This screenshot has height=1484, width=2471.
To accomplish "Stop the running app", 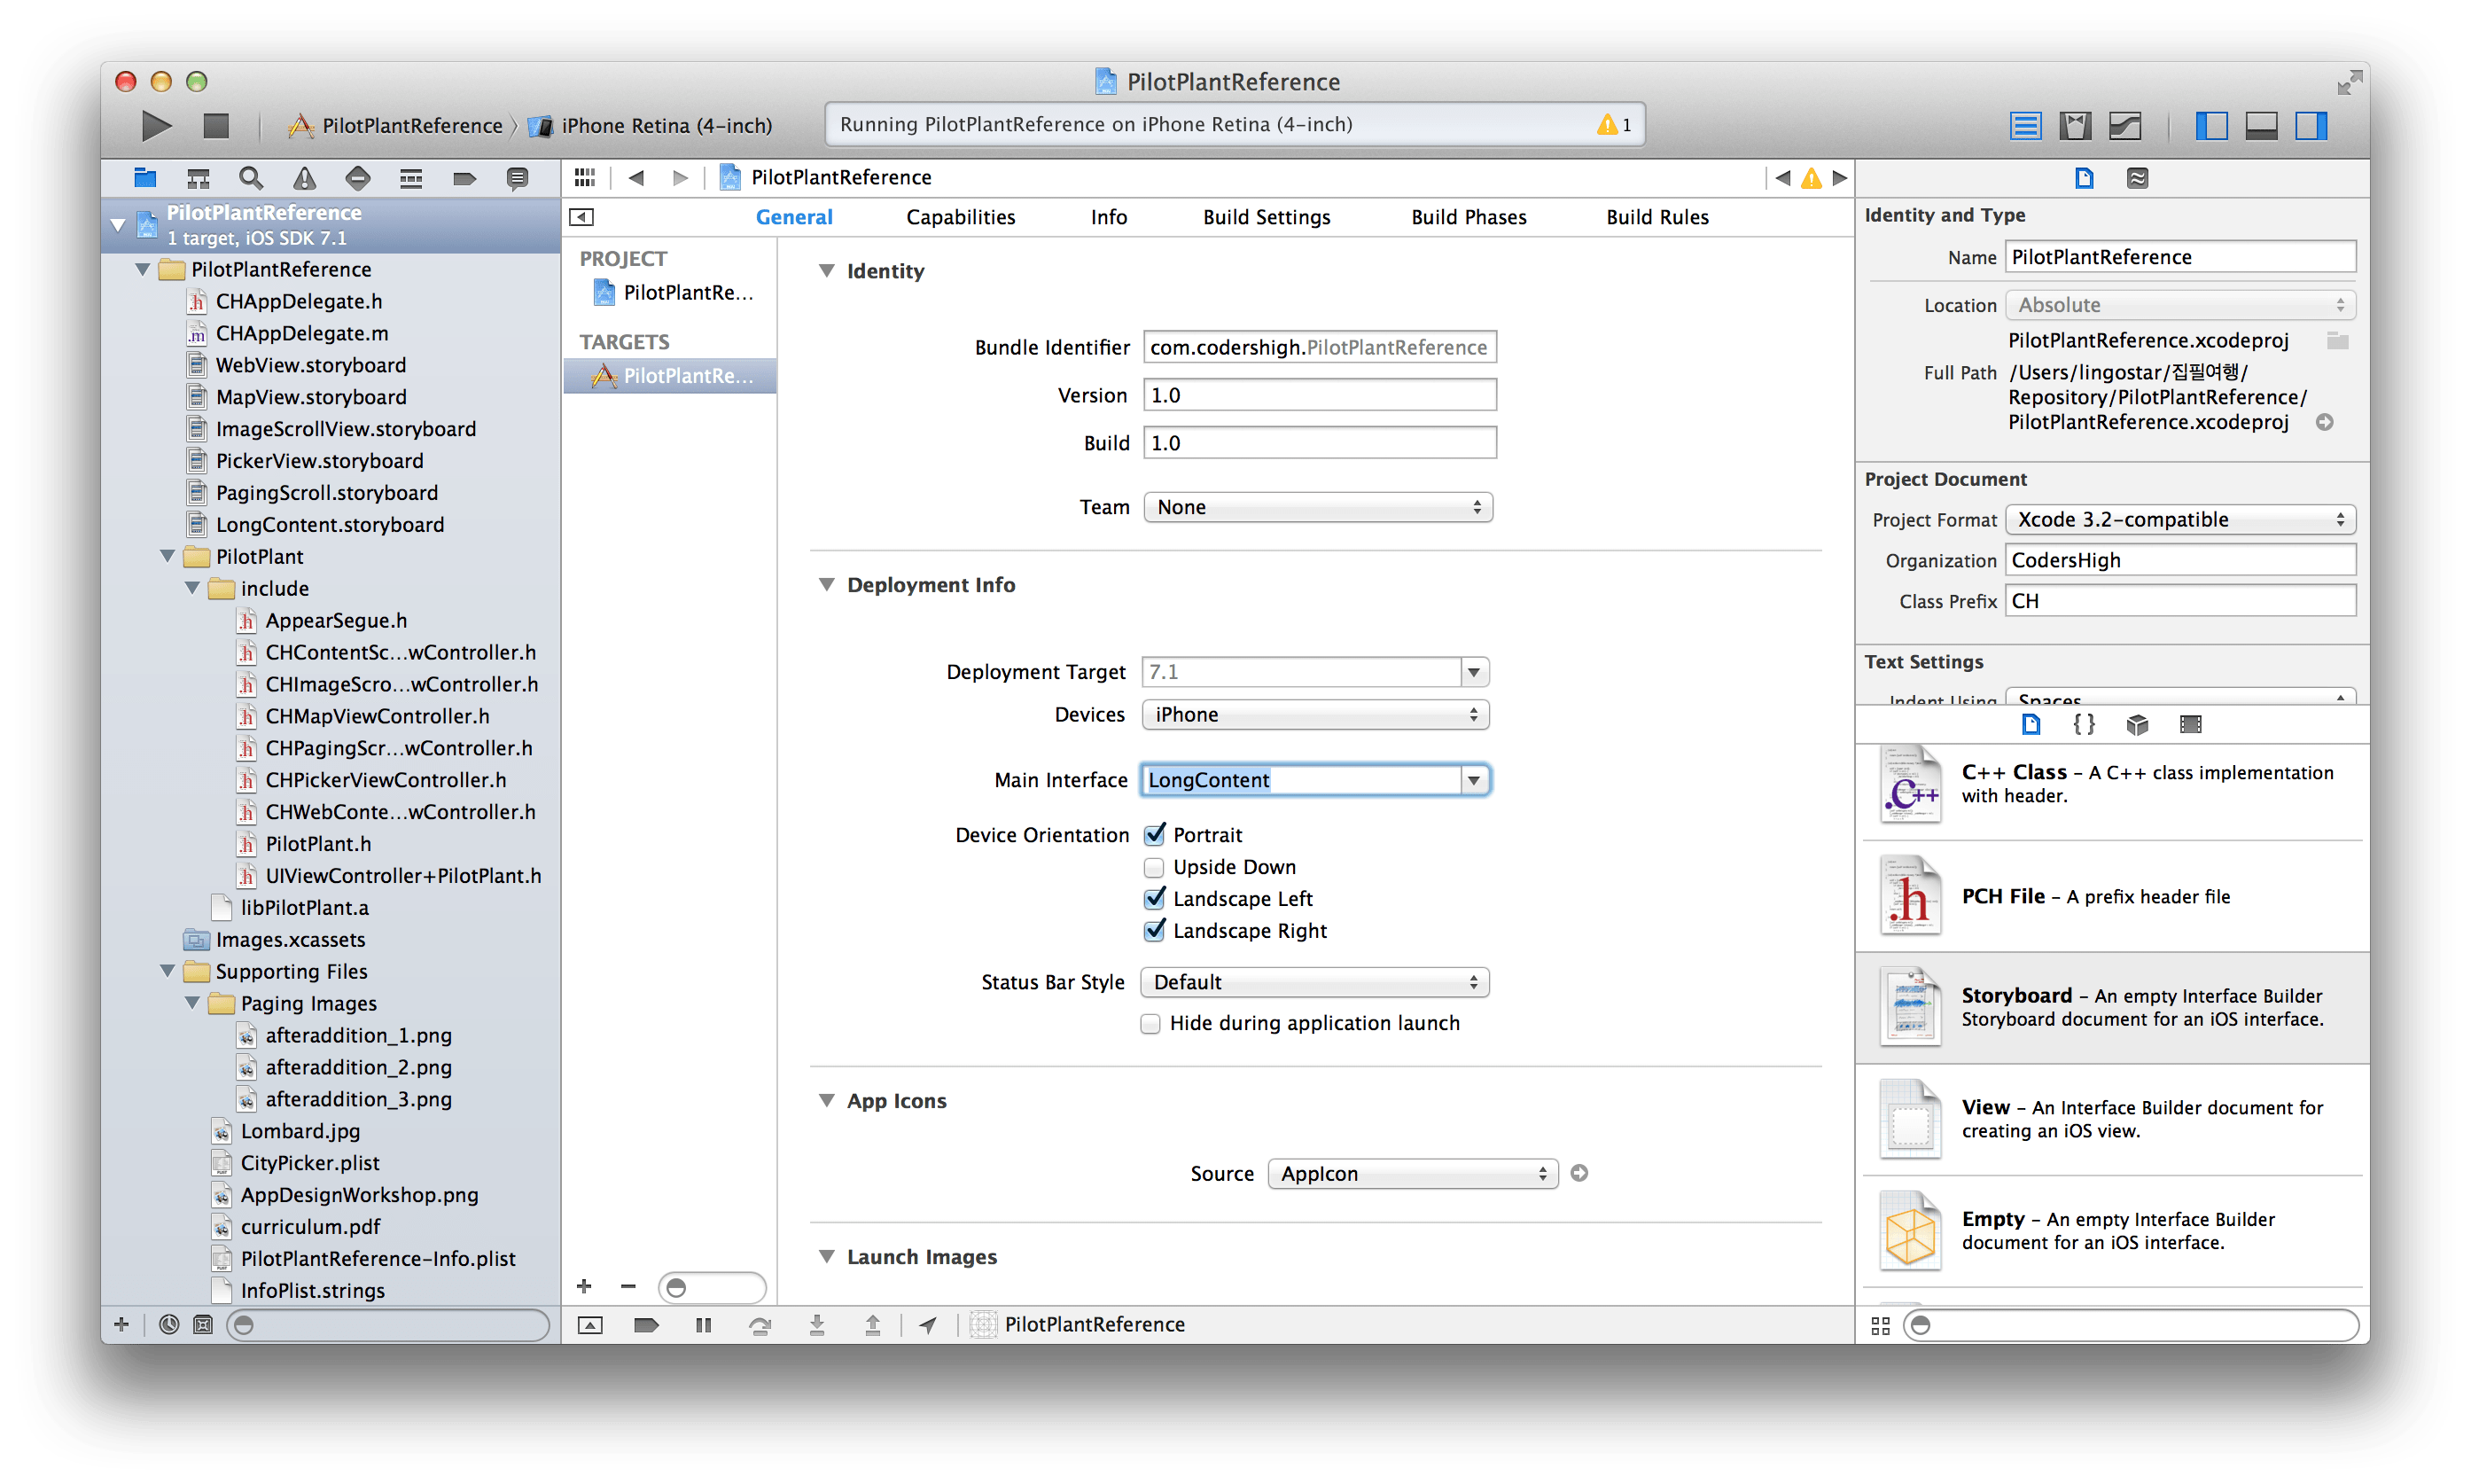I will point(216,125).
